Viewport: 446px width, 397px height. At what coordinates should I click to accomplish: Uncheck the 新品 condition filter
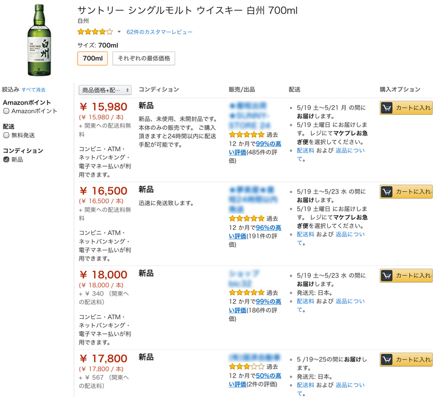[7, 159]
